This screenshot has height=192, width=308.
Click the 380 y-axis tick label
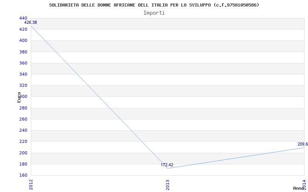click(23, 52)
